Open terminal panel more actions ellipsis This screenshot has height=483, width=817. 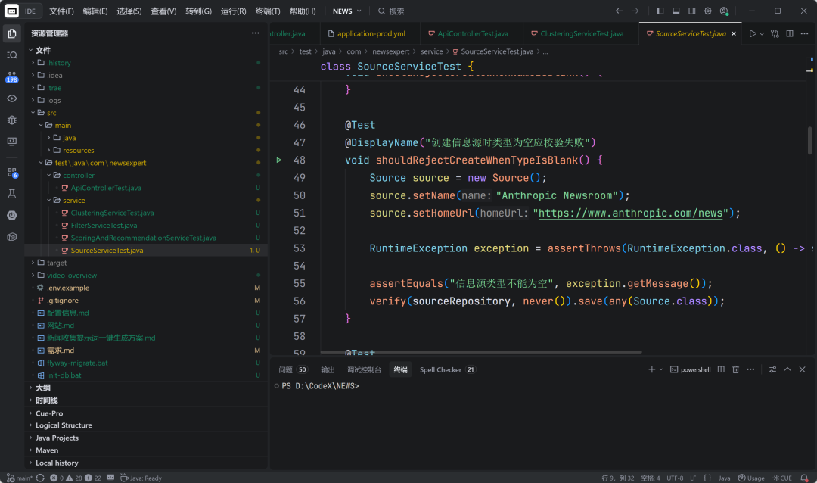[750, 369]
